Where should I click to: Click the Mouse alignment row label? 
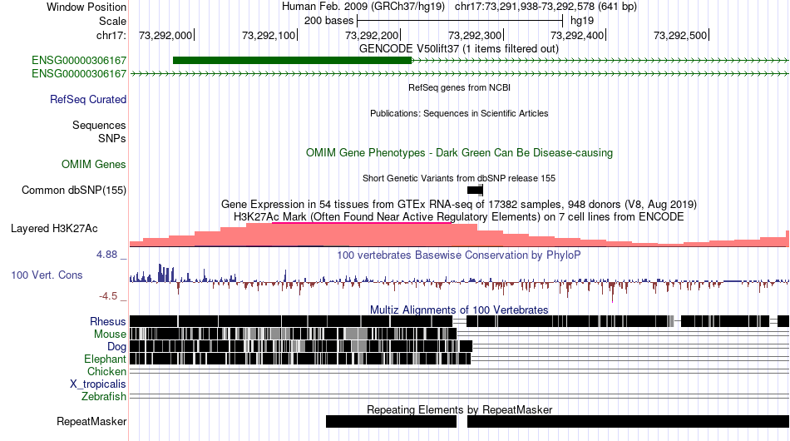110,334
